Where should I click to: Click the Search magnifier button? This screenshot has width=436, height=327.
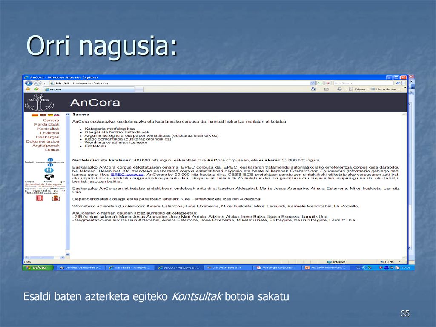point(398,83)
